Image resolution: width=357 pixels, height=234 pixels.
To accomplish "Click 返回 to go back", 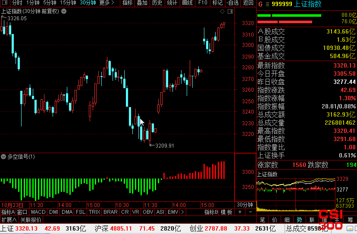I will tap(248, 3).
